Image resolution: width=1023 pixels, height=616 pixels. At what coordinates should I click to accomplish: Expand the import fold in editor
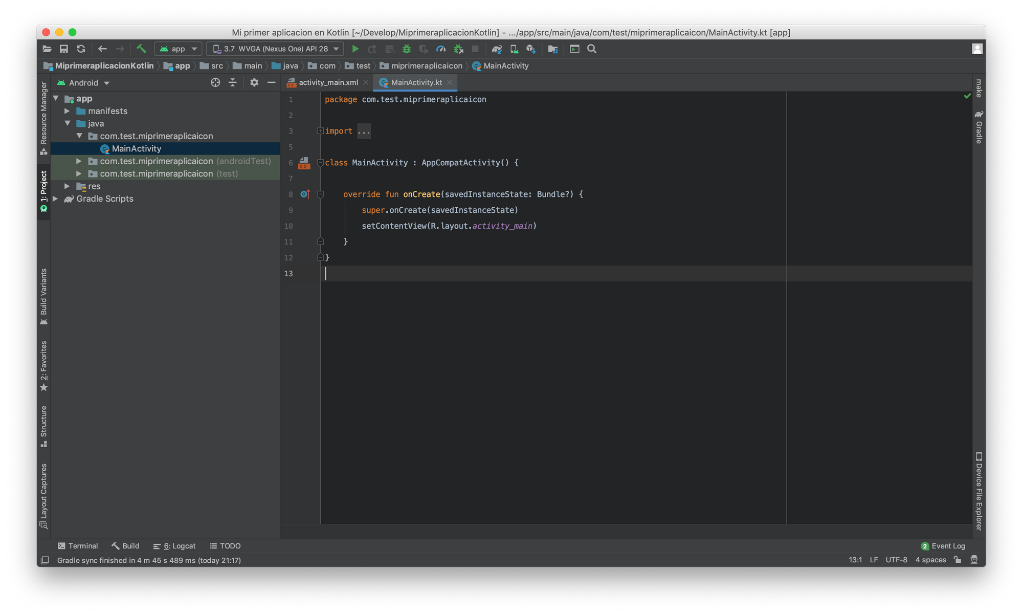tap(320, 131)
